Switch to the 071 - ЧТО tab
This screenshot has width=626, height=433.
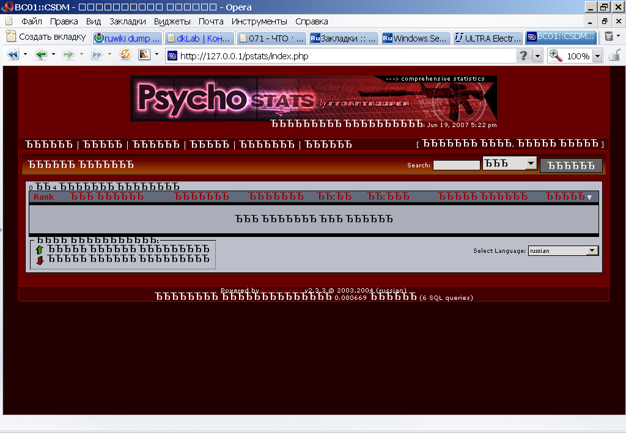(271, 38)
